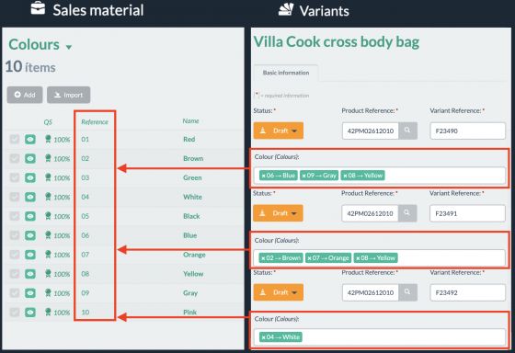Open the Pink colour name link
The height and width of the screenshot is (353, 515).
coord(189,312)
